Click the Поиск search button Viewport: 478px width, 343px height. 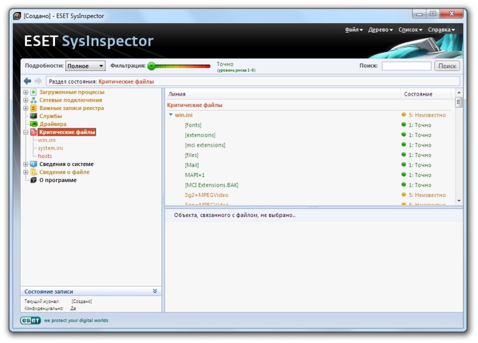coord(447,66)
